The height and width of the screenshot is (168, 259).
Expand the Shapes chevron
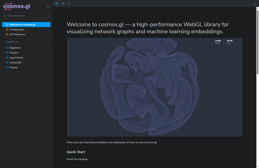pos(4,67)
